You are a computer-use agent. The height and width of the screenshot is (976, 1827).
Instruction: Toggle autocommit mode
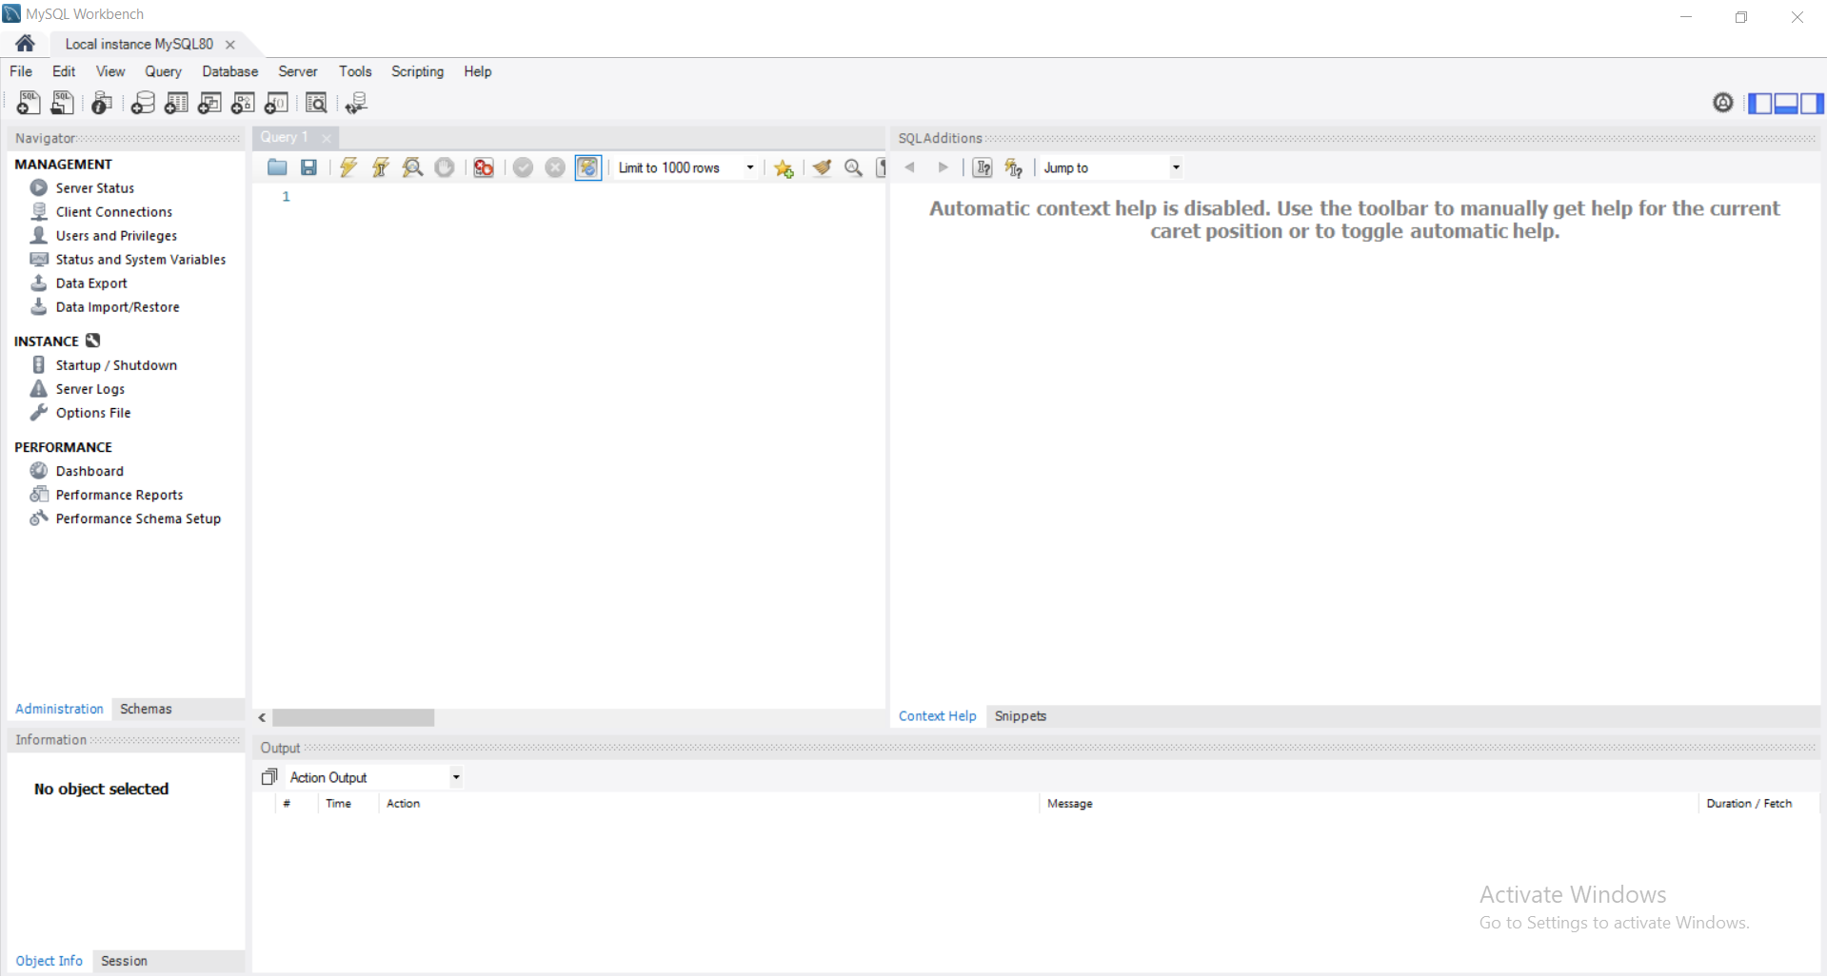click(588, 167)
